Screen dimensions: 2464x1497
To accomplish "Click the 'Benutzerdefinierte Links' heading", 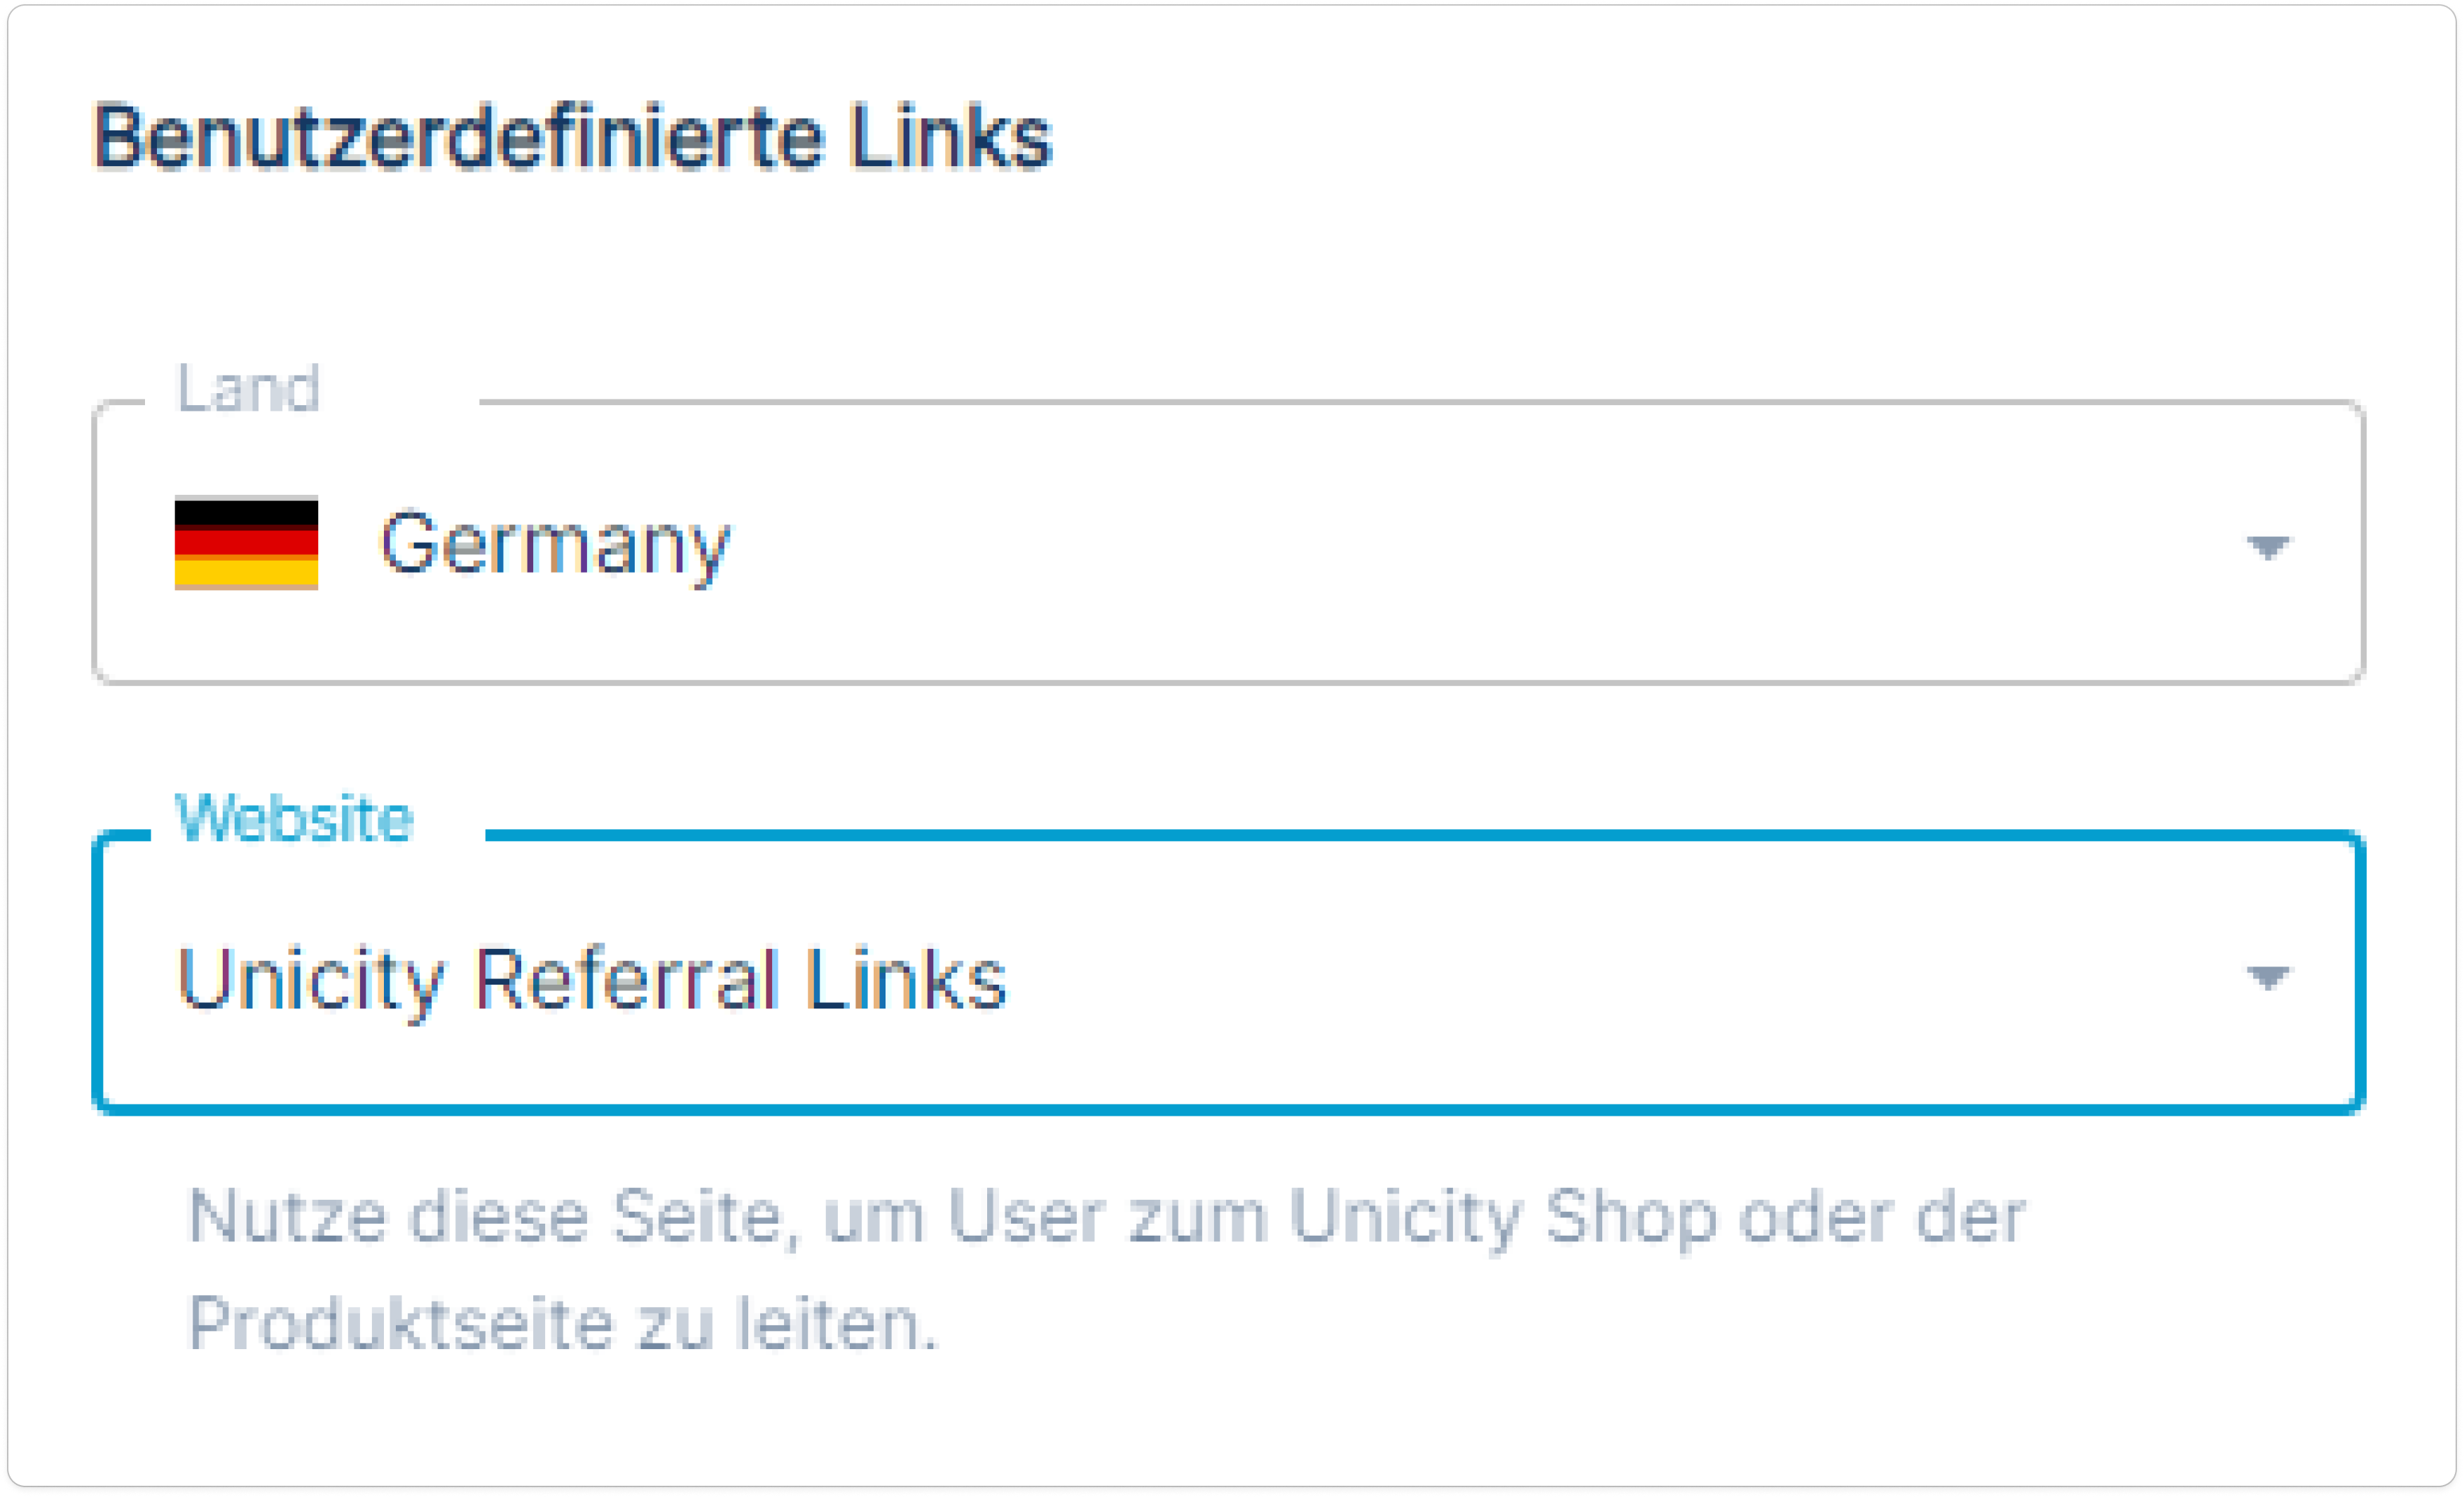I will (573, 137).
